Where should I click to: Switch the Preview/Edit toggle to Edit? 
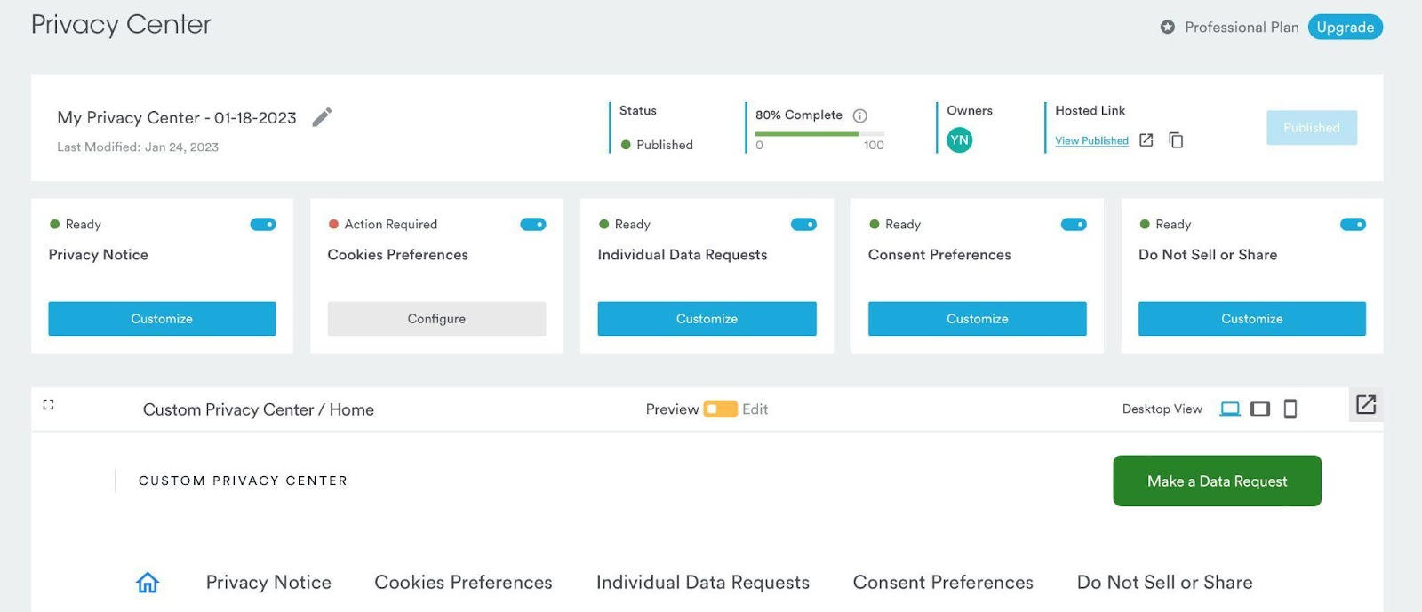click(721, 409)
